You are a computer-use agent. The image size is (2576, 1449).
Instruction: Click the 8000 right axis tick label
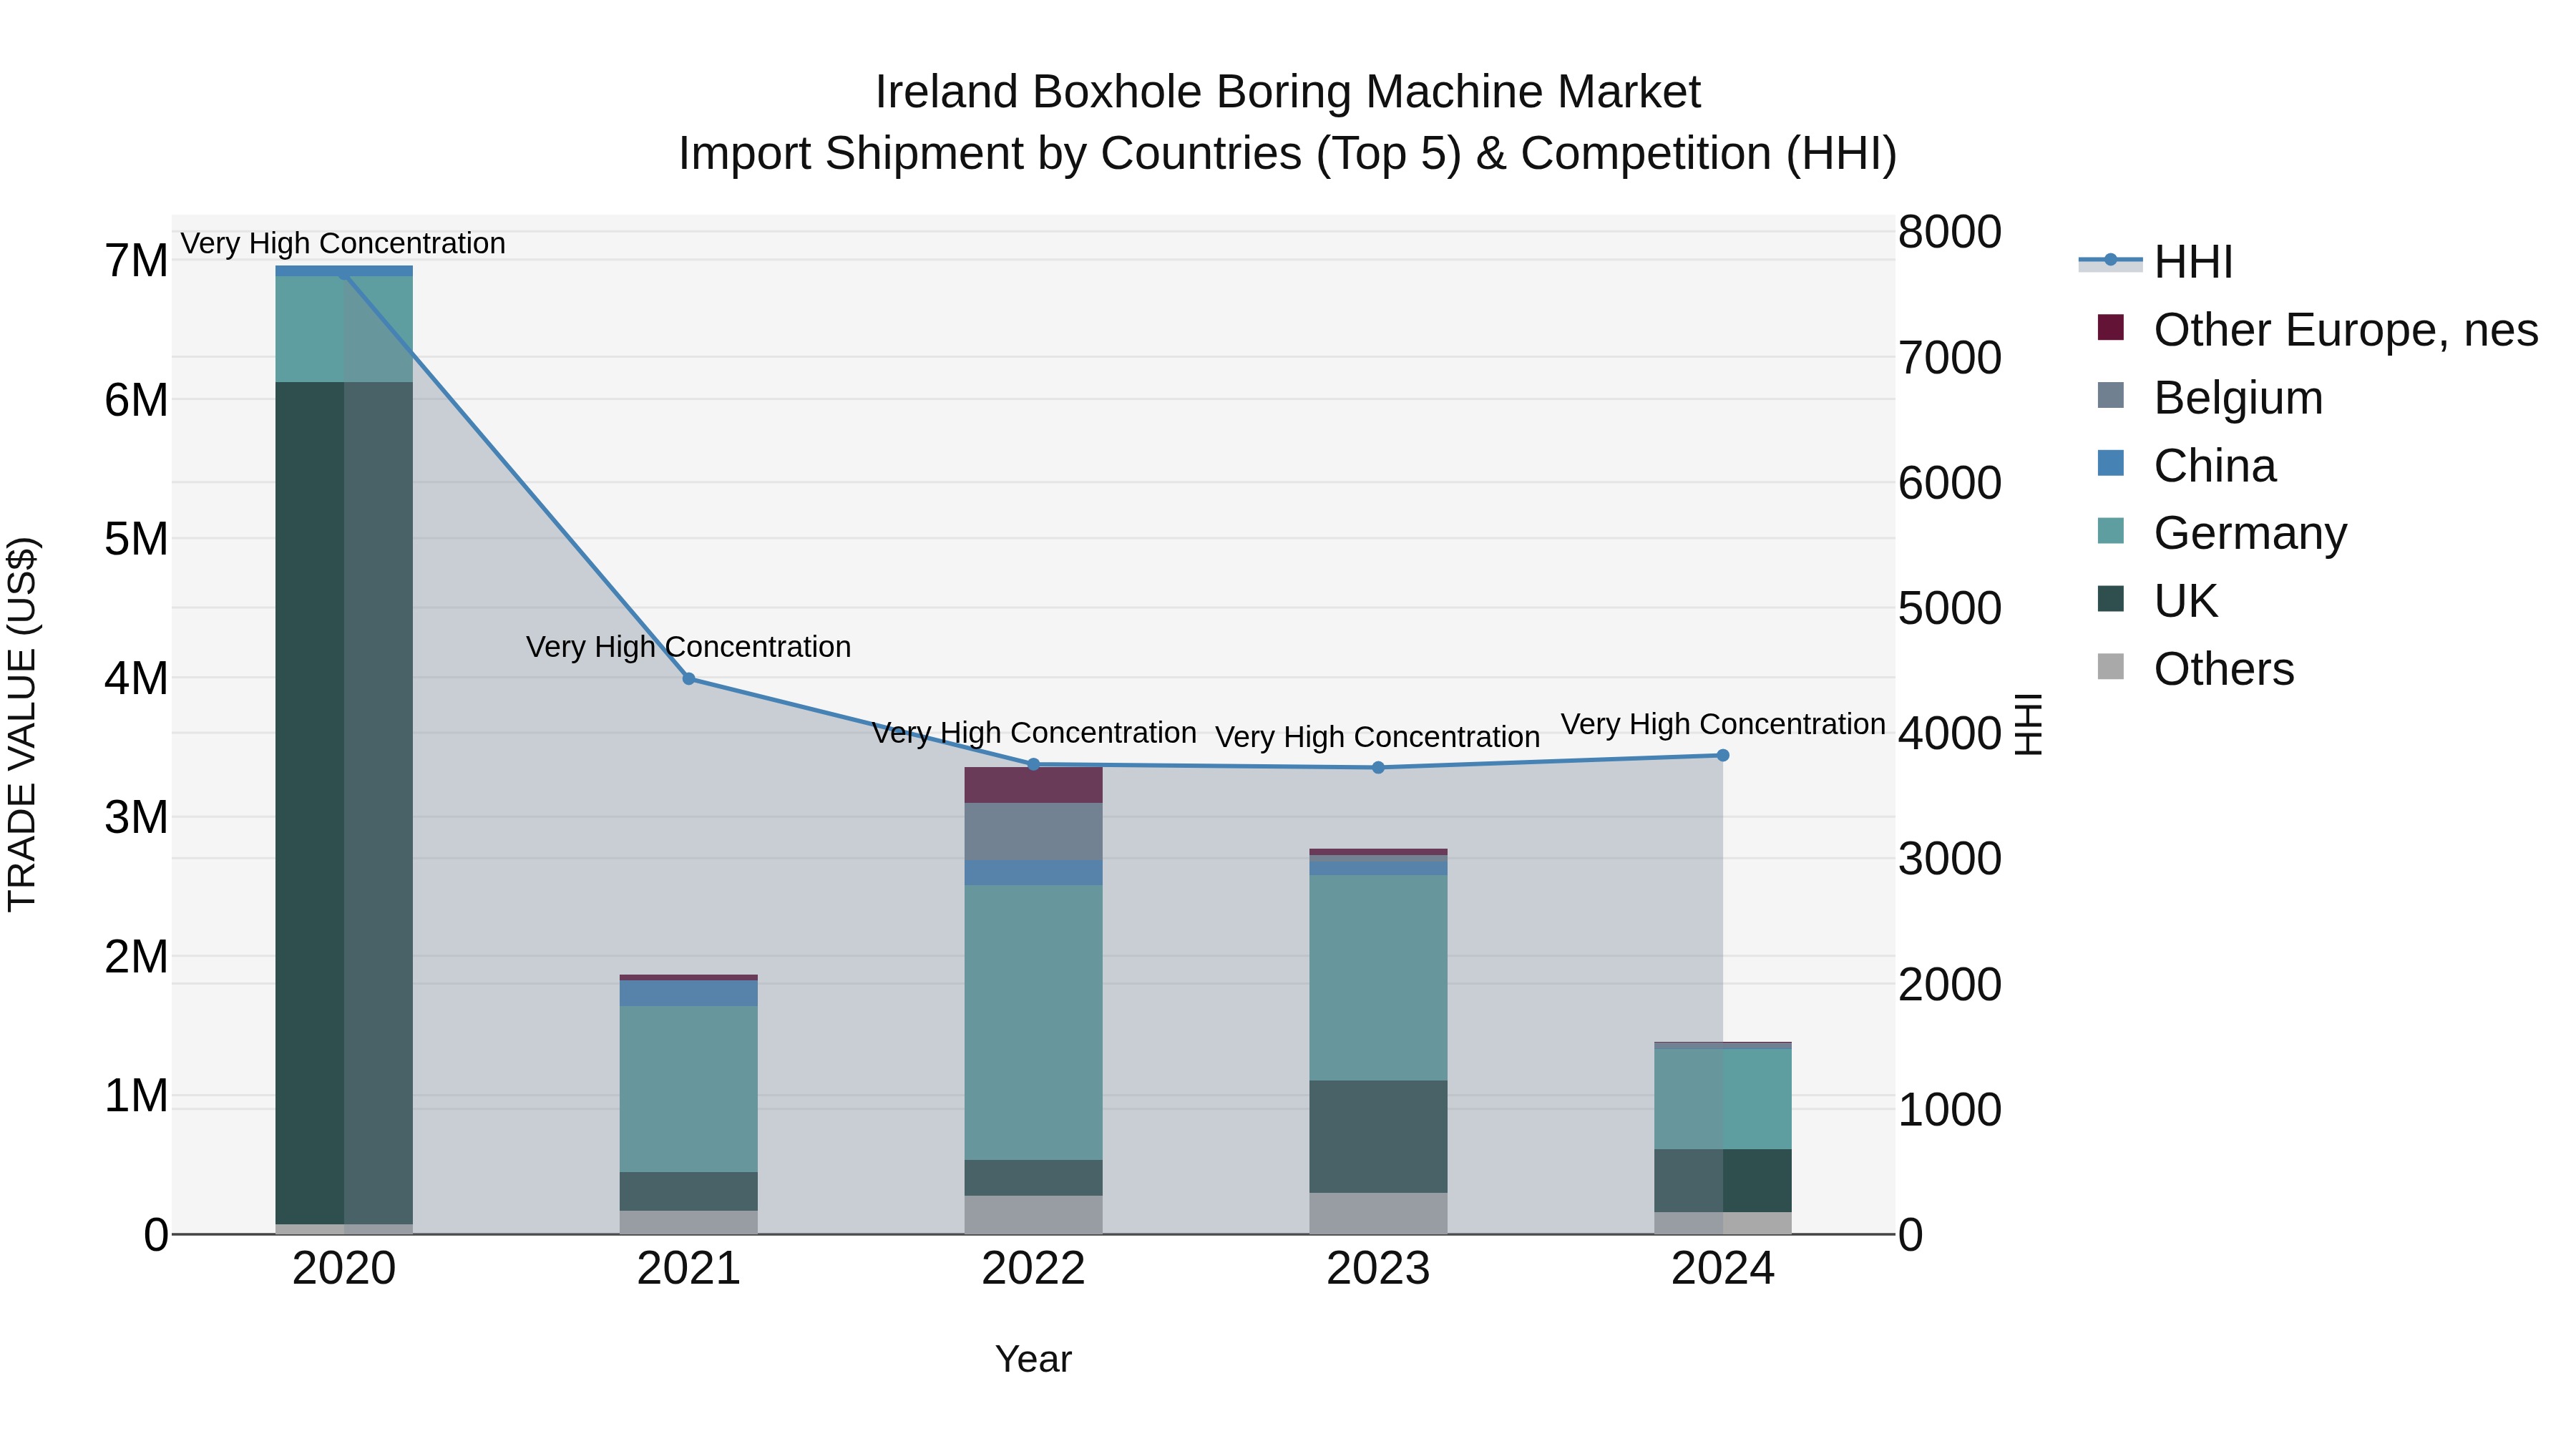(1950, 232)
